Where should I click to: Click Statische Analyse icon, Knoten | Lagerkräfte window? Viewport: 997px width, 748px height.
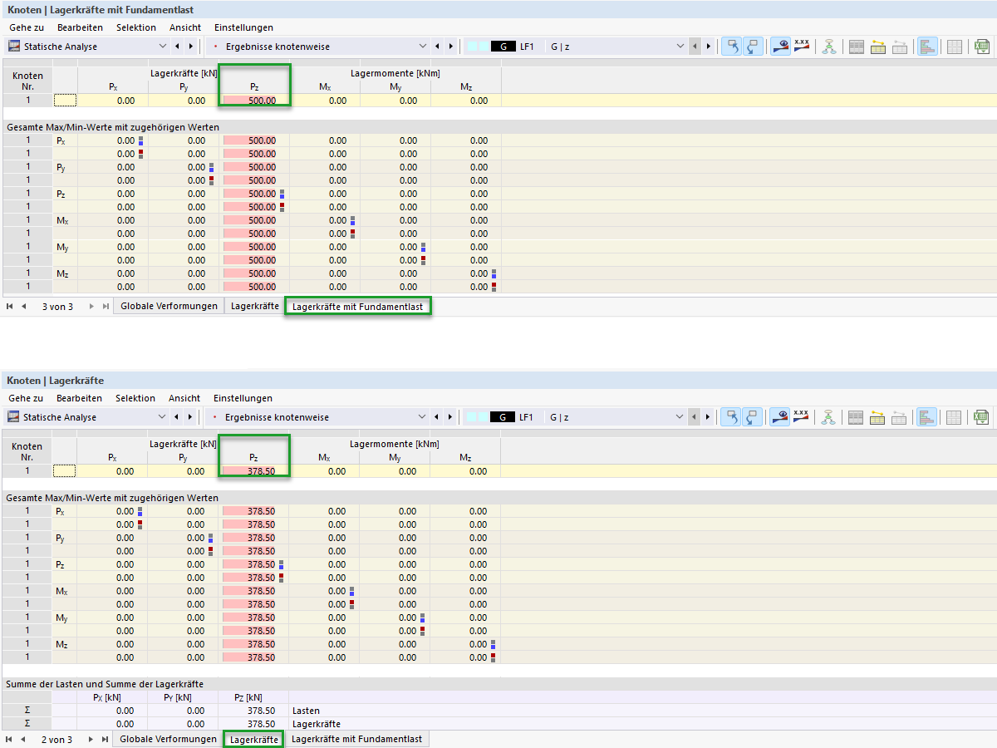[x=14, y=417]
